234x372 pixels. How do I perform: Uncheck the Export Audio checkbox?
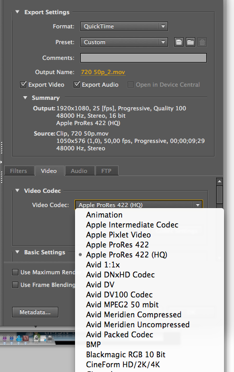(x=77, y=85)
